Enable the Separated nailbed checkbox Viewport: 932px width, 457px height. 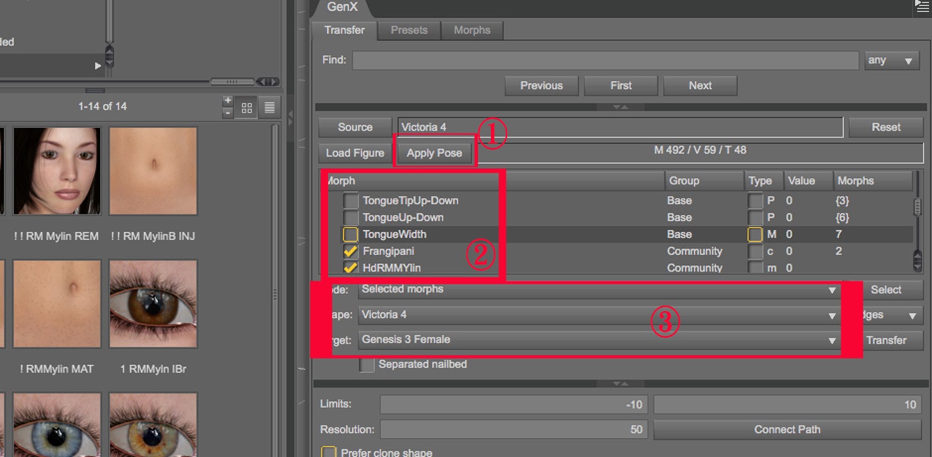pyautogui.click(x=367, y=364)
